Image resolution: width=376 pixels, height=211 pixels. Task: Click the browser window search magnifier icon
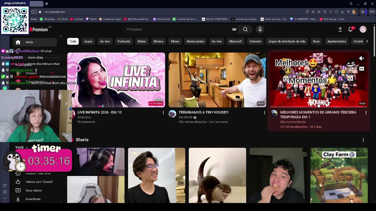(x=351, y=4)
